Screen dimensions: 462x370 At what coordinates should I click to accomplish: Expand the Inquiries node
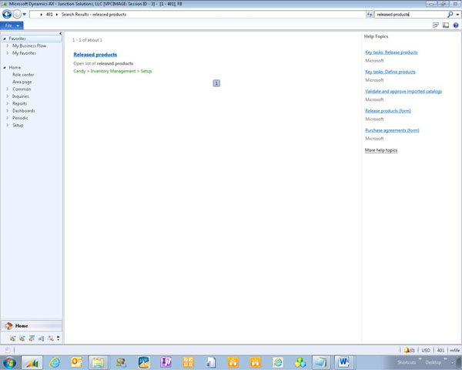(8, 96)
